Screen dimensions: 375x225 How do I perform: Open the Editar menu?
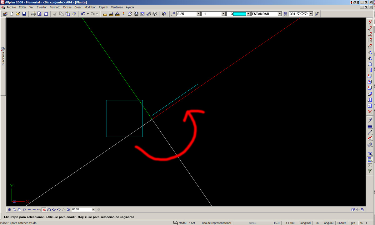22,7
